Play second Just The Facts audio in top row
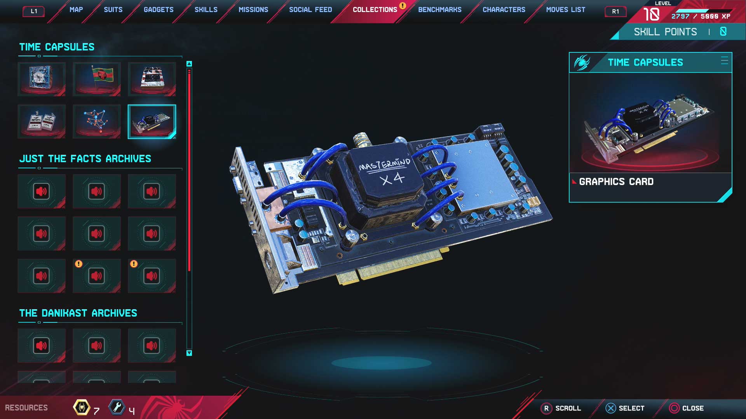Screen dimensions: 746x419 97,191
